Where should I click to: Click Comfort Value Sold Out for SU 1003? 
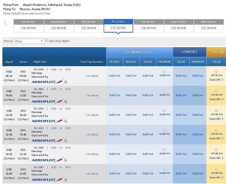pyautogui.click(x=181, y=115)
